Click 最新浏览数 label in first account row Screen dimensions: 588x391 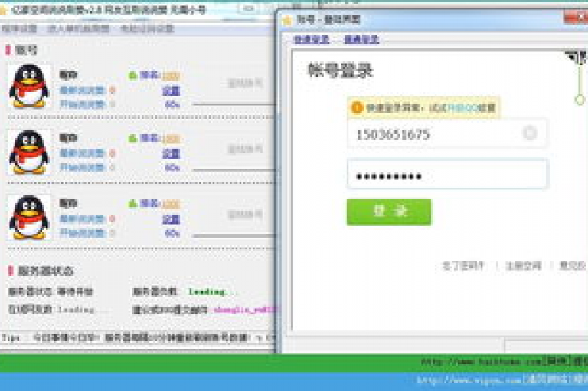coord(83,90)
